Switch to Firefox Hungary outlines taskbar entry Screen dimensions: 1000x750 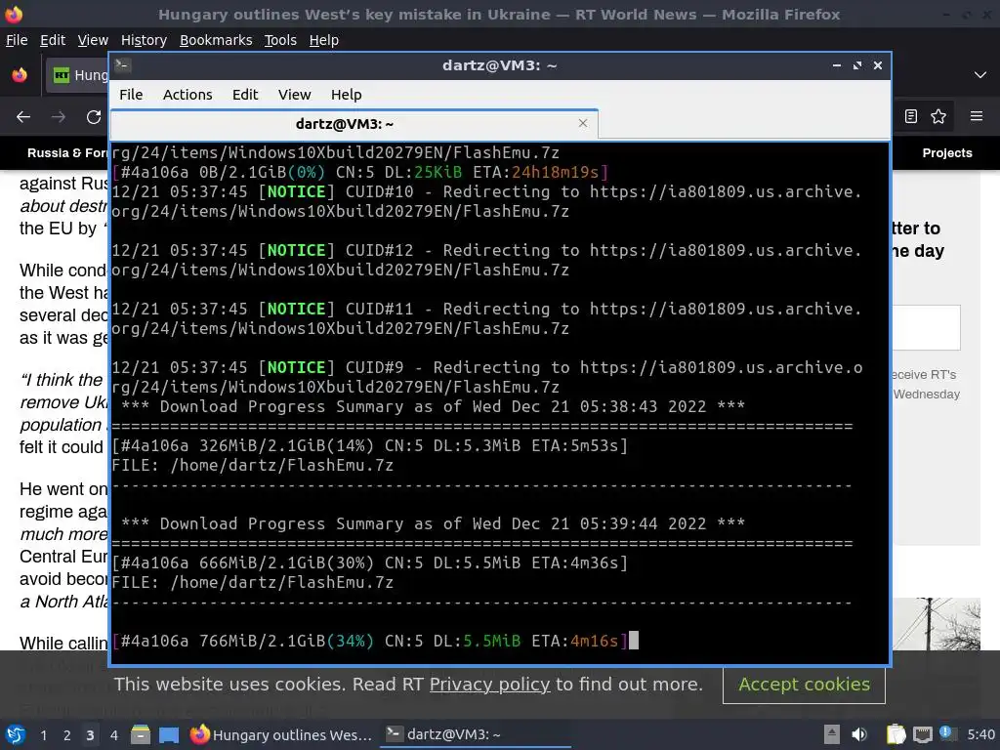coord(281,734)
